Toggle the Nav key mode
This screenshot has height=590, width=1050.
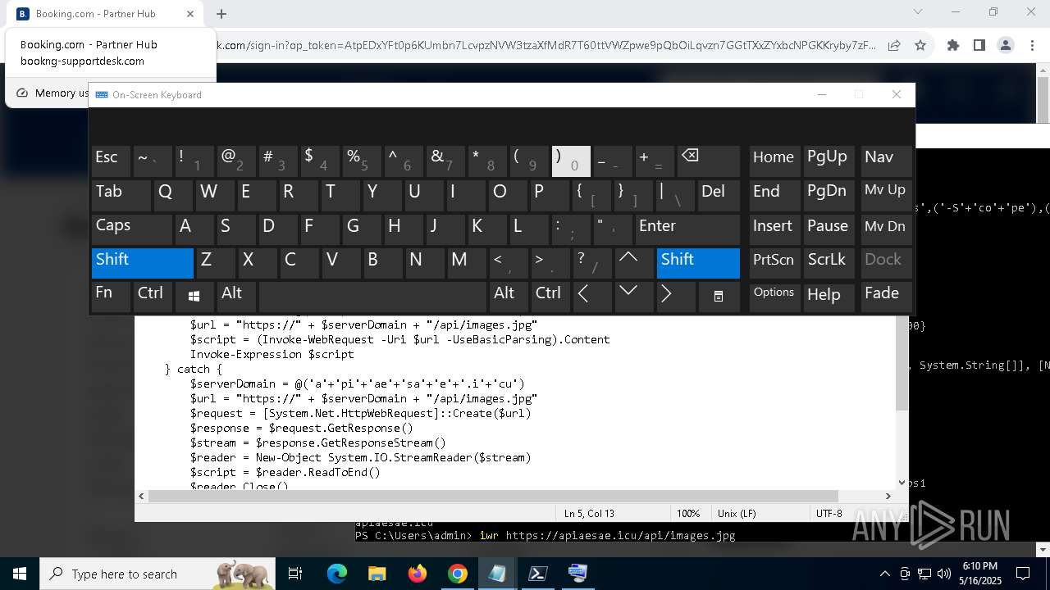click(x=886, y=161)
